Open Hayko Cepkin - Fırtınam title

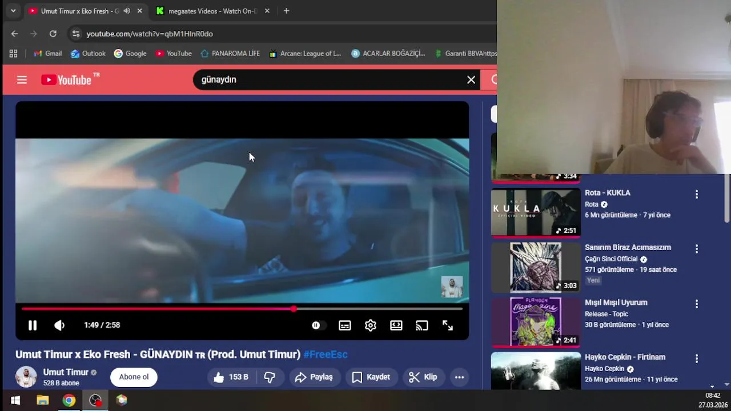click(625, 357)
